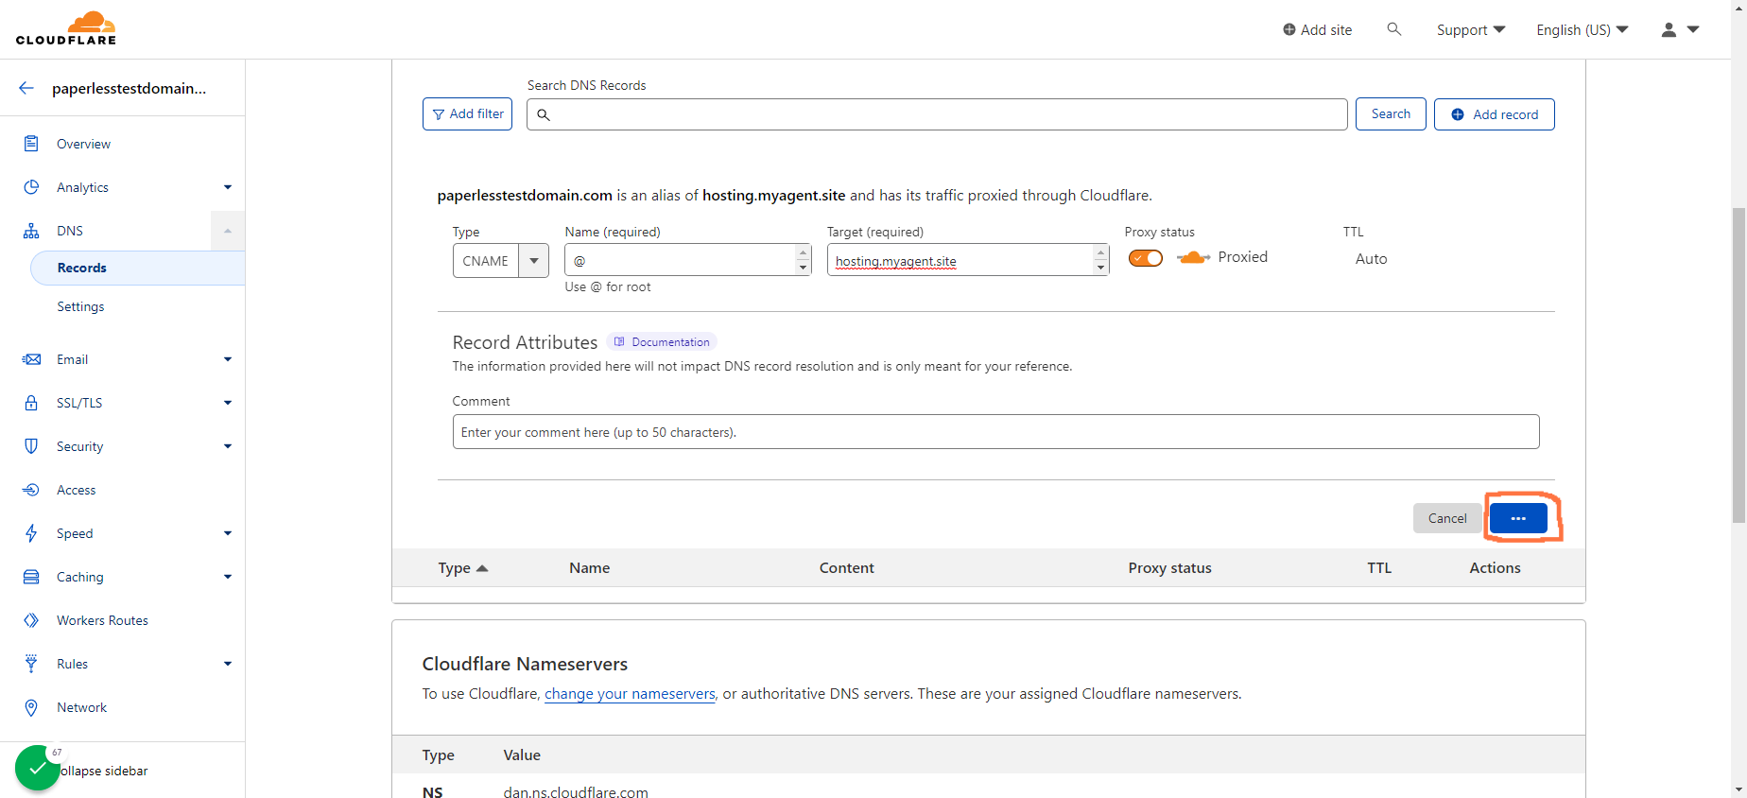Image resolution: width=1747 pixels, height=798 pixels.
Task: Open the English (US) language dropdown
Action: (x=1583, y=29)
